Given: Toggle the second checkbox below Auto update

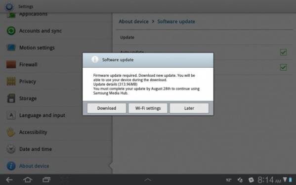Looking at the screenshot, I should (283, 67).
